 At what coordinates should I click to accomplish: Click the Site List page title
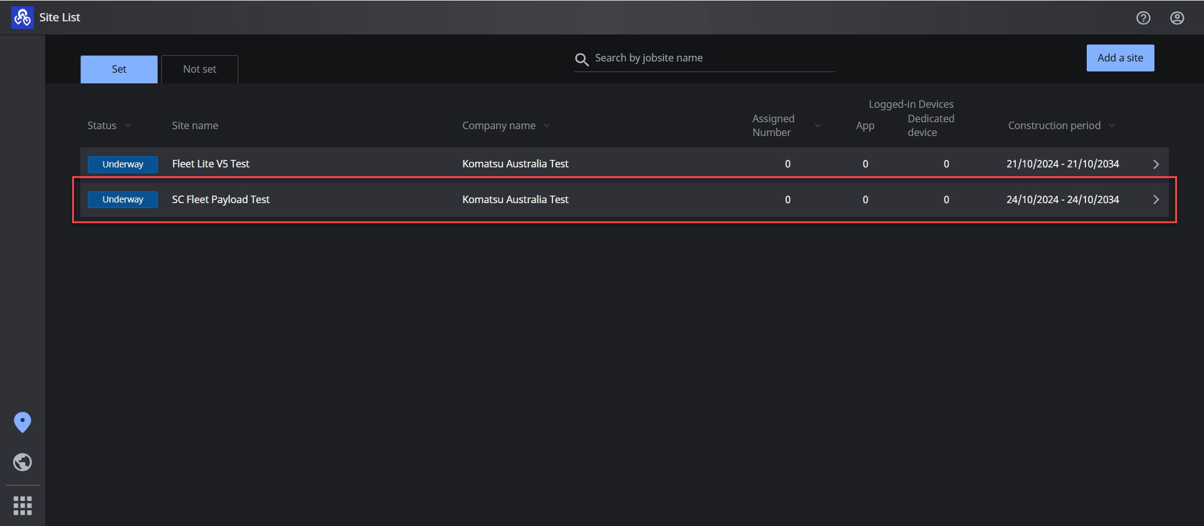coord(60,18)
